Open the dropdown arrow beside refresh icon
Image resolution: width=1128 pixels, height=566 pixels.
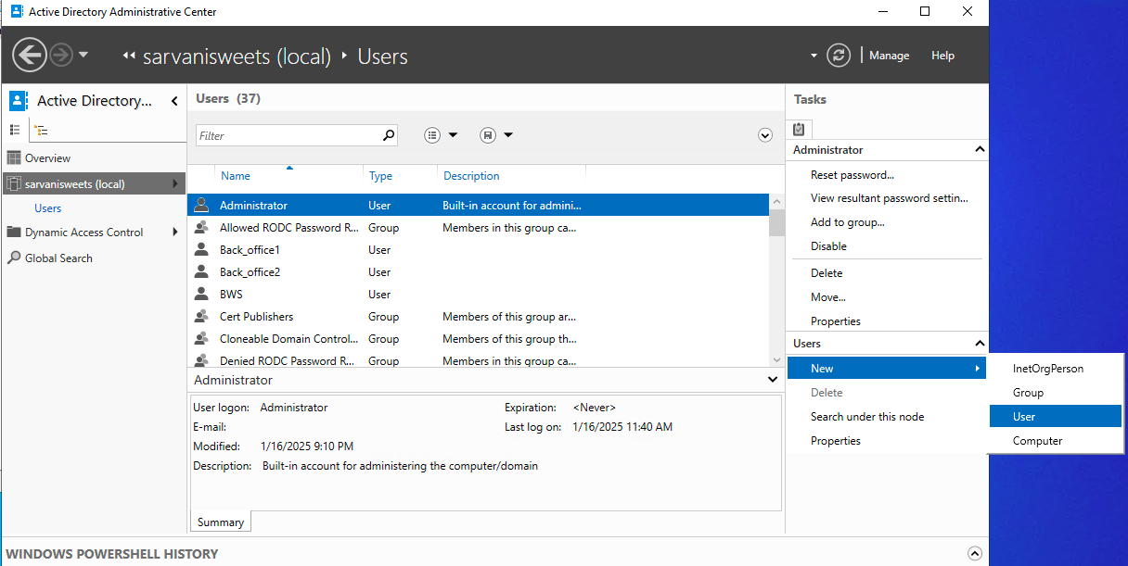pos(814,56)
